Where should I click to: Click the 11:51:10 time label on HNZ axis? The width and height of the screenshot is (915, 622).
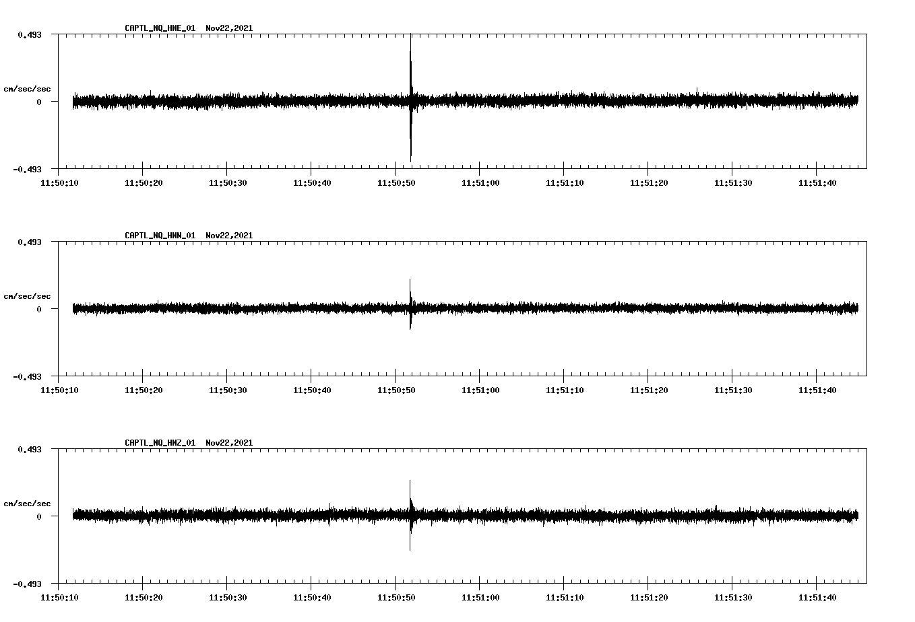[563, 597]
